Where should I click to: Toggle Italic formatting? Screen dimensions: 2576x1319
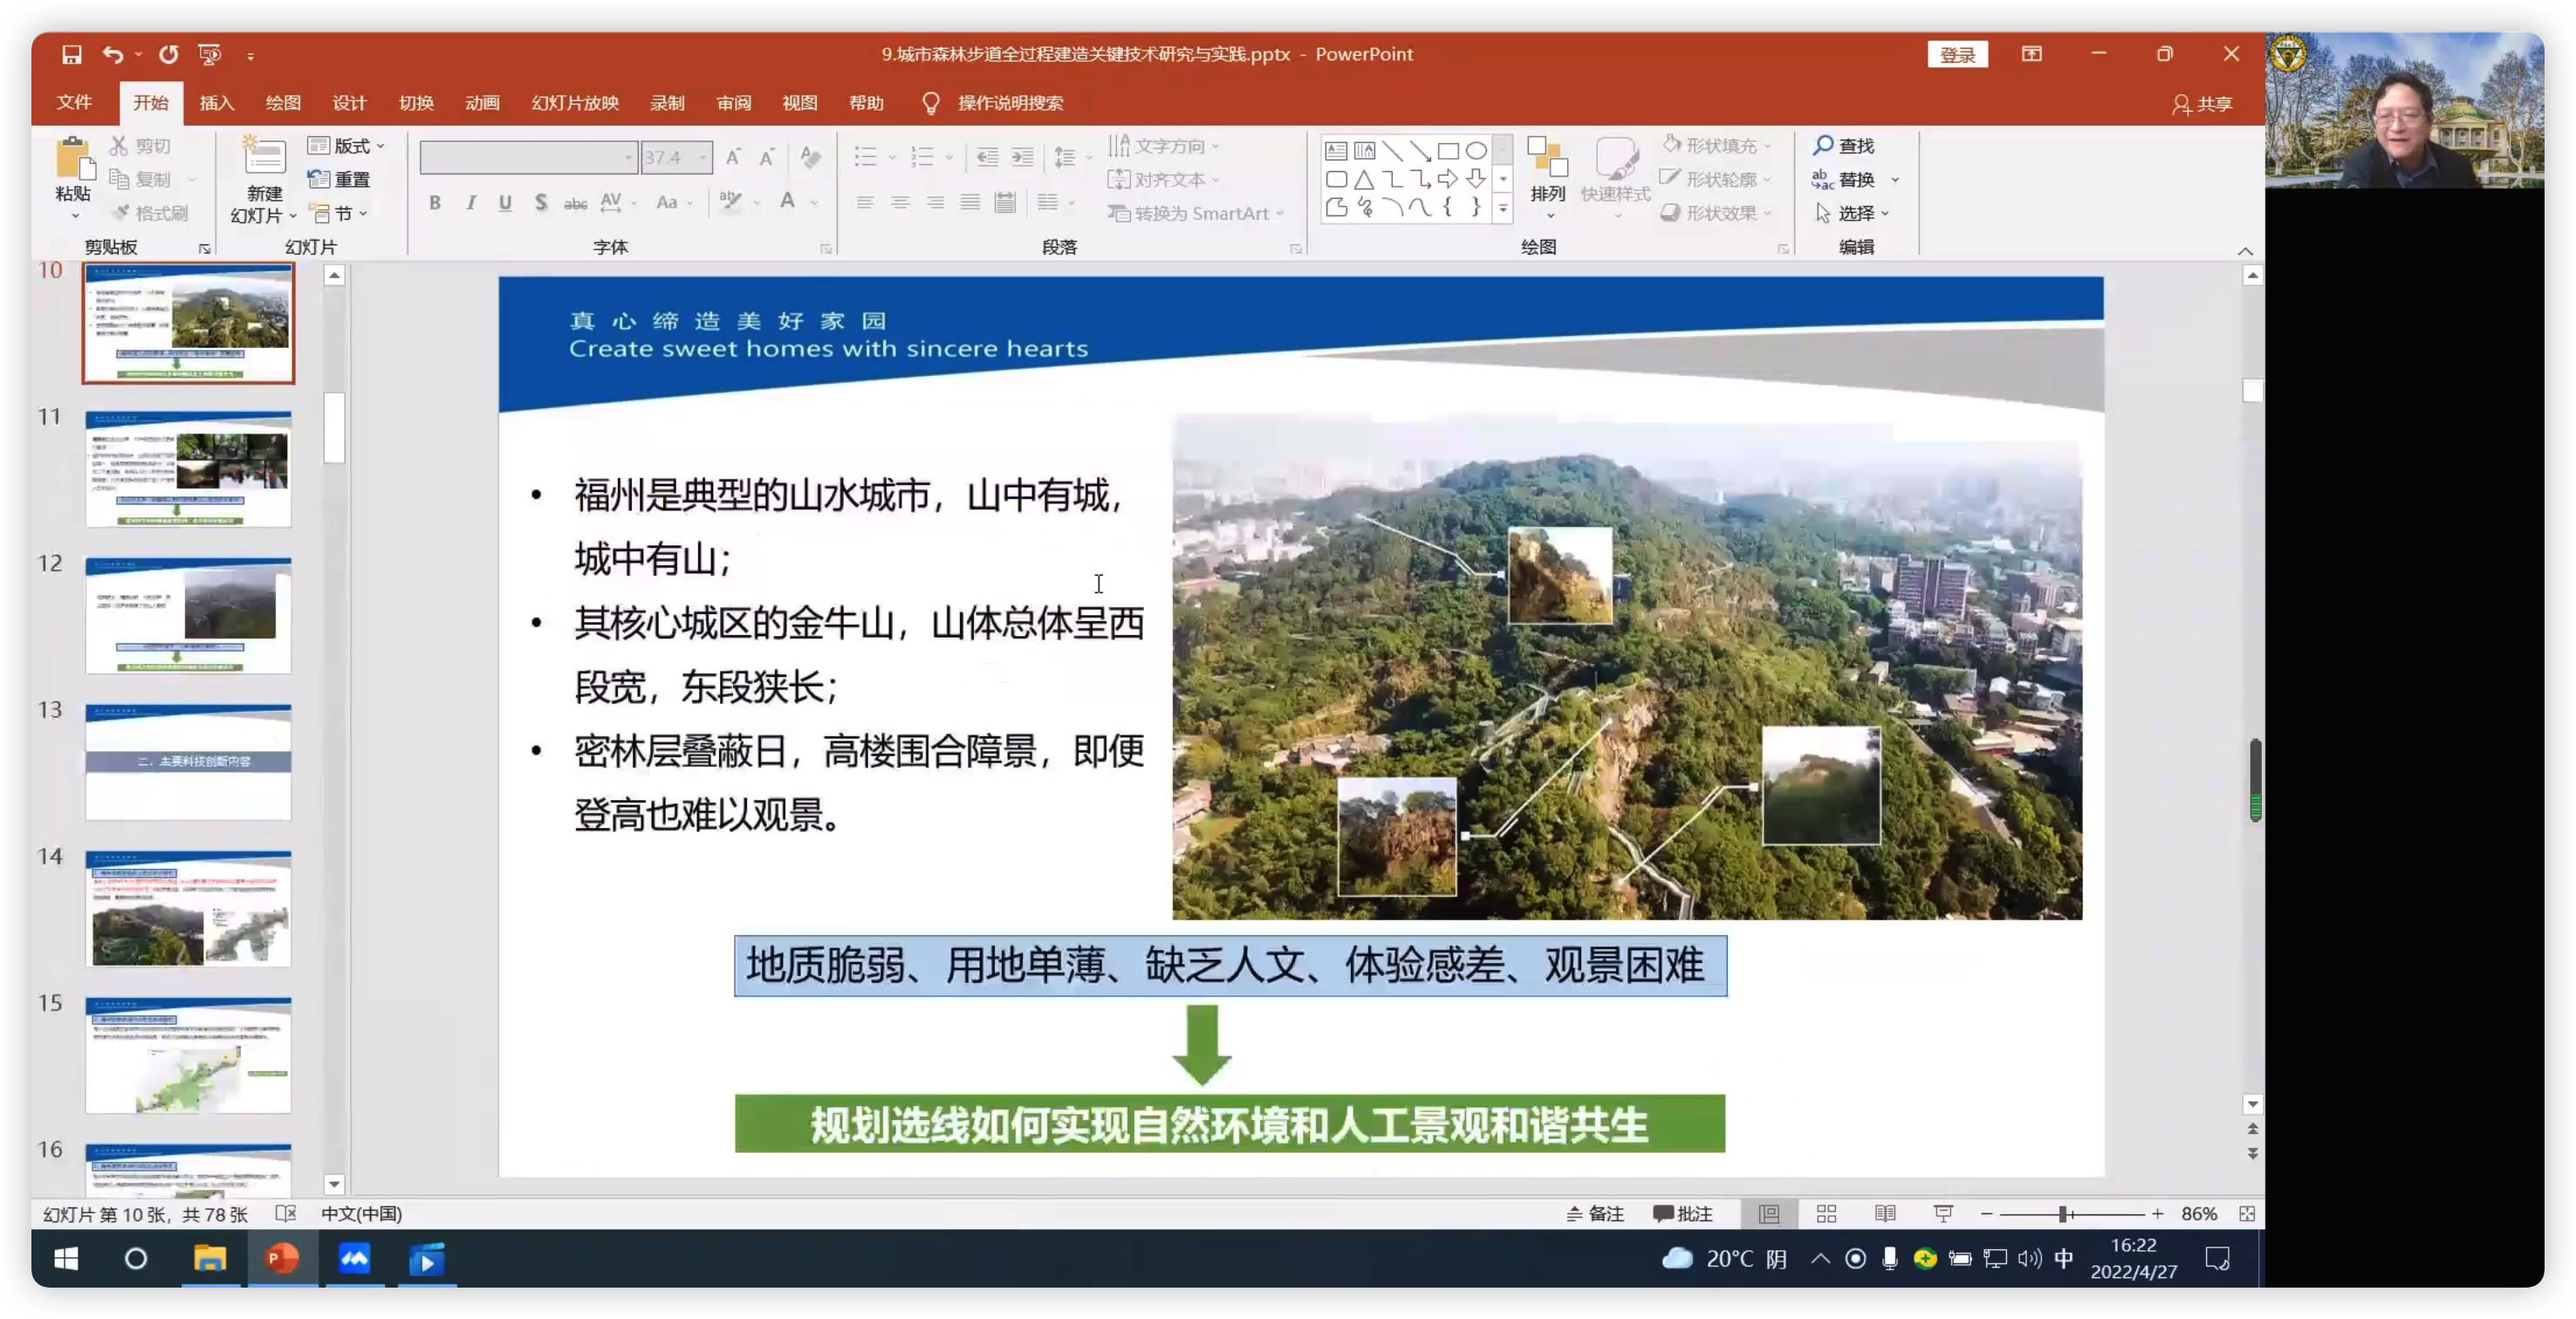[x=470, y=203]
